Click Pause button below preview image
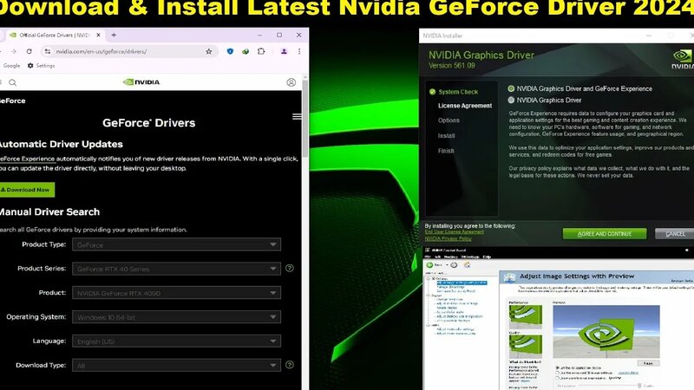 [648, 363]
